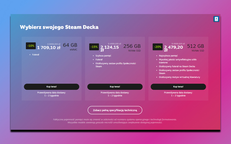
Task: Click the heading Wybierz swojego Steam Decka
Action: pyautogui.click(x=59, y=27)
